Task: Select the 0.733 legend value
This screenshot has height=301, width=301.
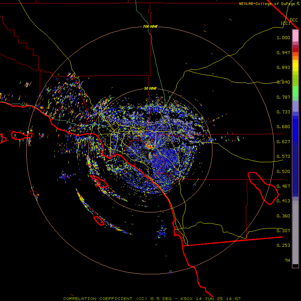Action: 283,112
